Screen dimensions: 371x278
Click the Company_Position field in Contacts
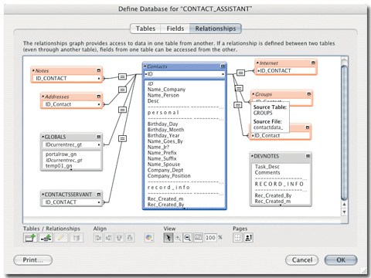(169, 176)
